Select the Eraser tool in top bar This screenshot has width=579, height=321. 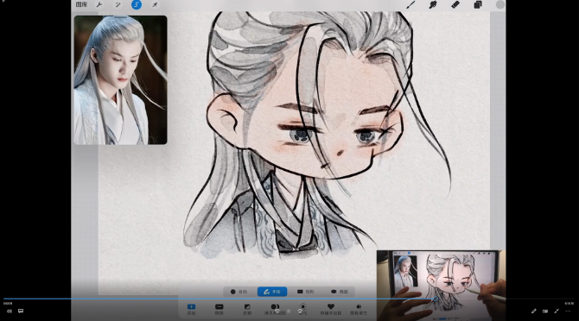(x=455, y=5)
